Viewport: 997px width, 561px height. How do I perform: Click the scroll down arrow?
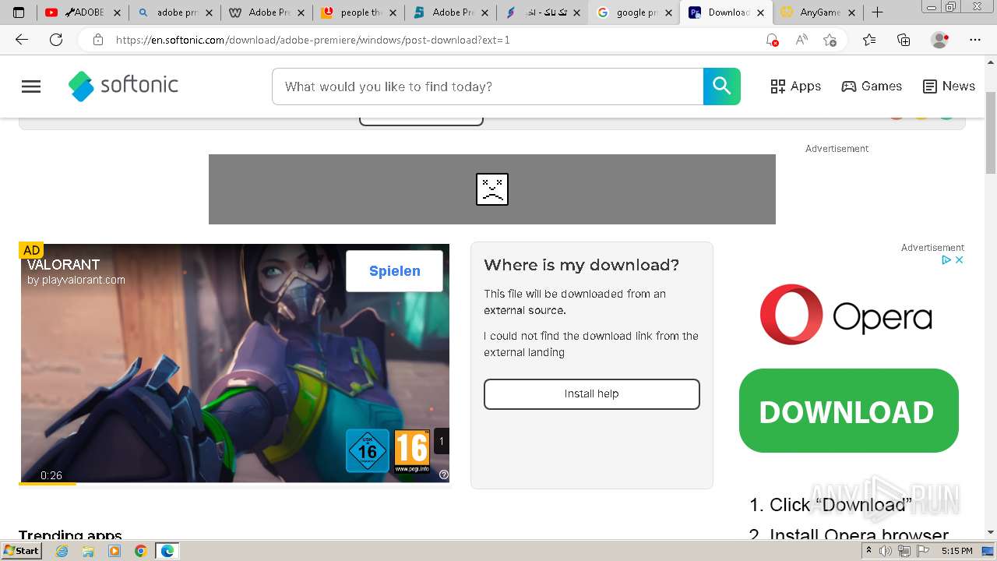(991, 532)
